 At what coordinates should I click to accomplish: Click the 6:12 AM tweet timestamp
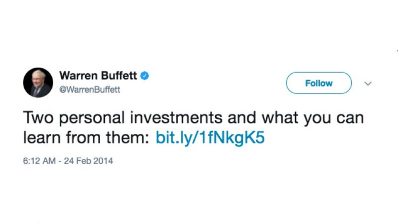(x=39, y=161)
